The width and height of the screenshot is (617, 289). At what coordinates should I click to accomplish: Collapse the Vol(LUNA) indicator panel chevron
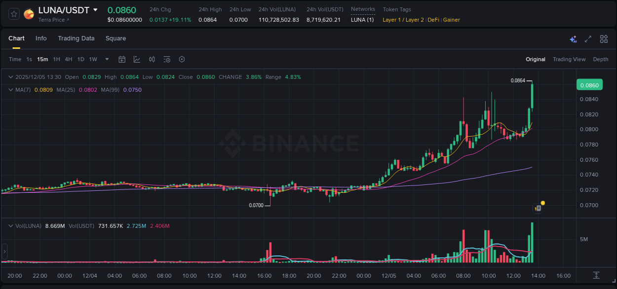[x=10, y=225]
